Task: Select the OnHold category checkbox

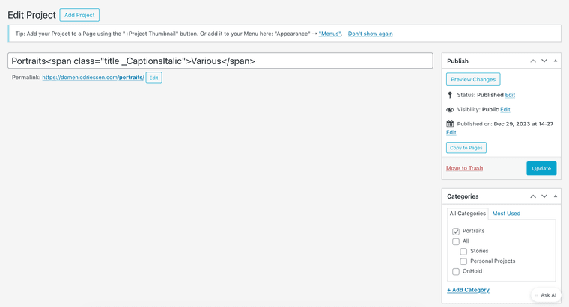Action: (x=456, y=272)
